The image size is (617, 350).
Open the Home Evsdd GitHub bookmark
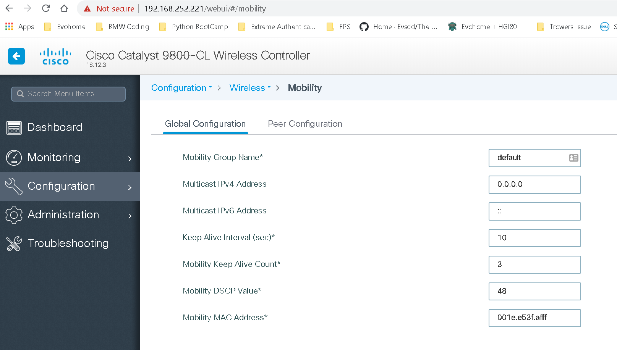398,27
